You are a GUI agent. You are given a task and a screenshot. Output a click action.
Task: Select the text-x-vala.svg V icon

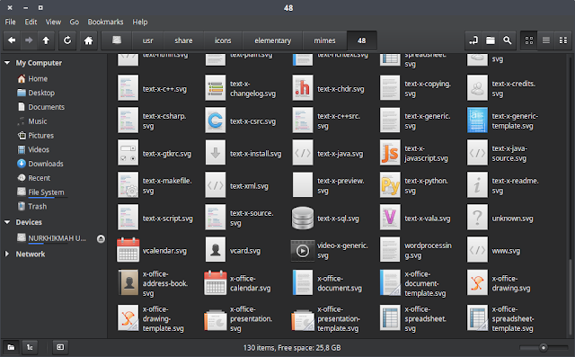pyautogui.click(x=390, y=218)
